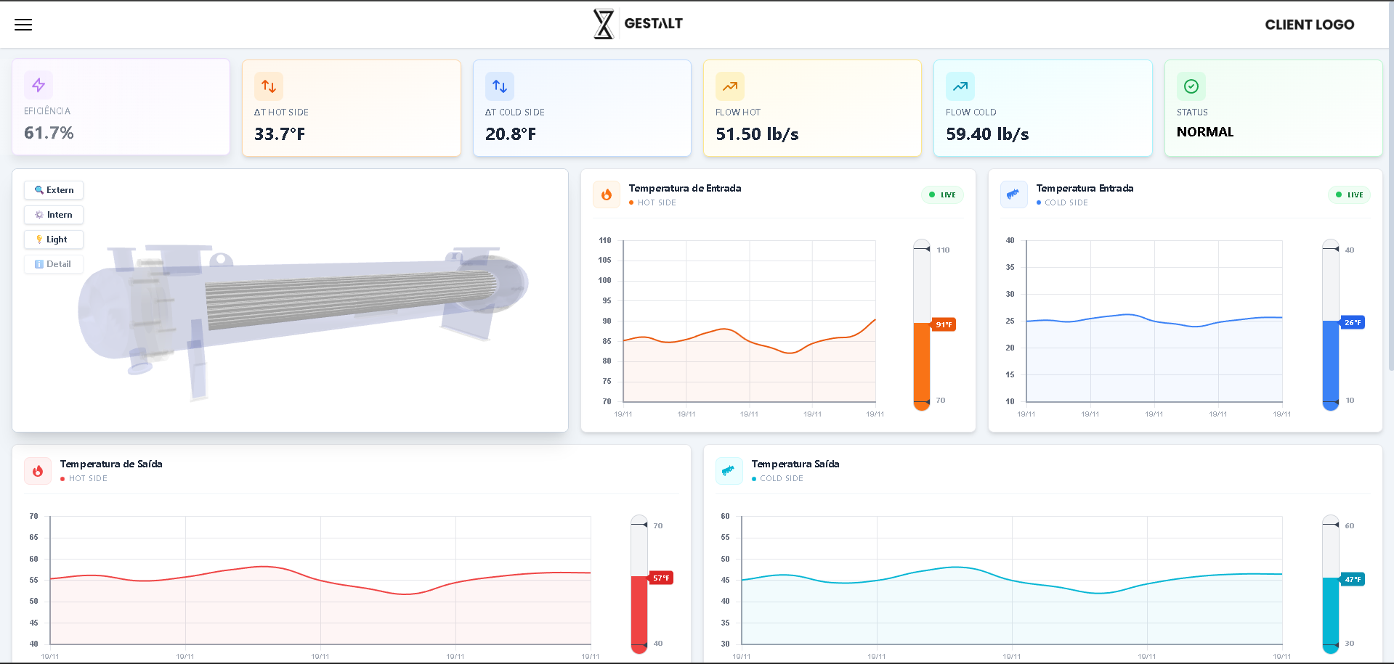1394x664 pixels.
Task: Click the GESTALT logo in the header
Action: tap(639, 23)
